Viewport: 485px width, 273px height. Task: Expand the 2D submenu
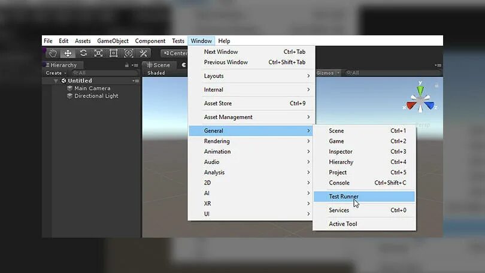pos(251,183)
